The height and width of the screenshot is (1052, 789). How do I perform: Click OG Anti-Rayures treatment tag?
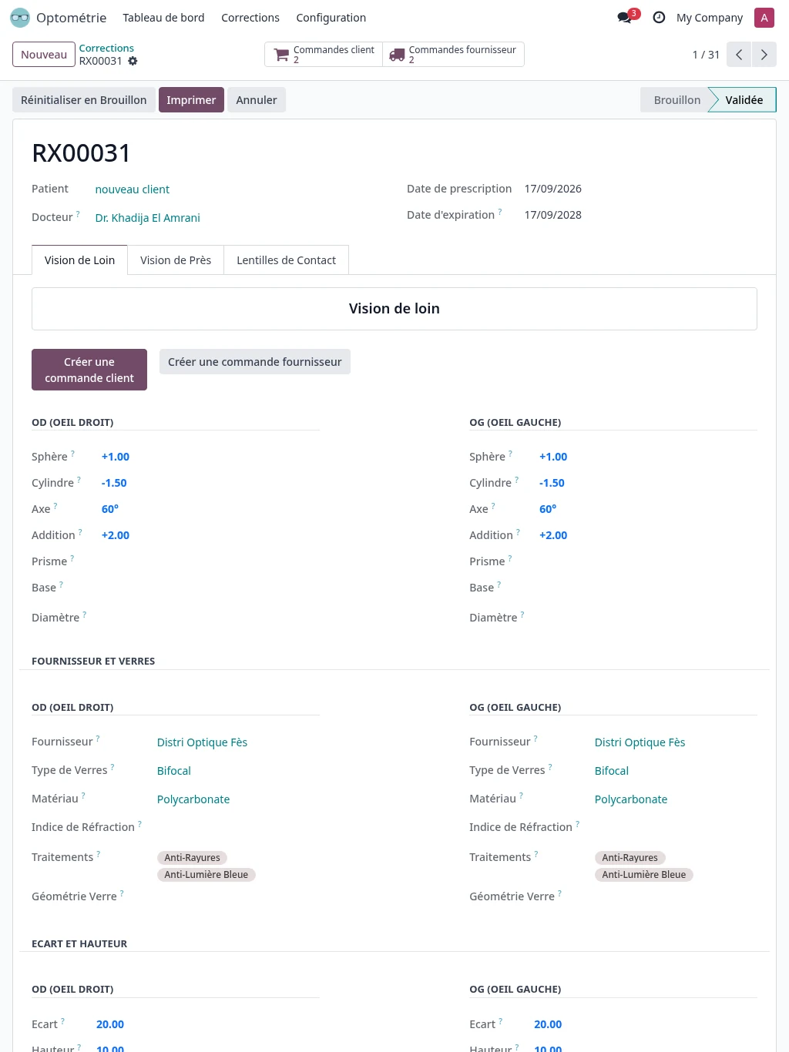click(630, 858)
